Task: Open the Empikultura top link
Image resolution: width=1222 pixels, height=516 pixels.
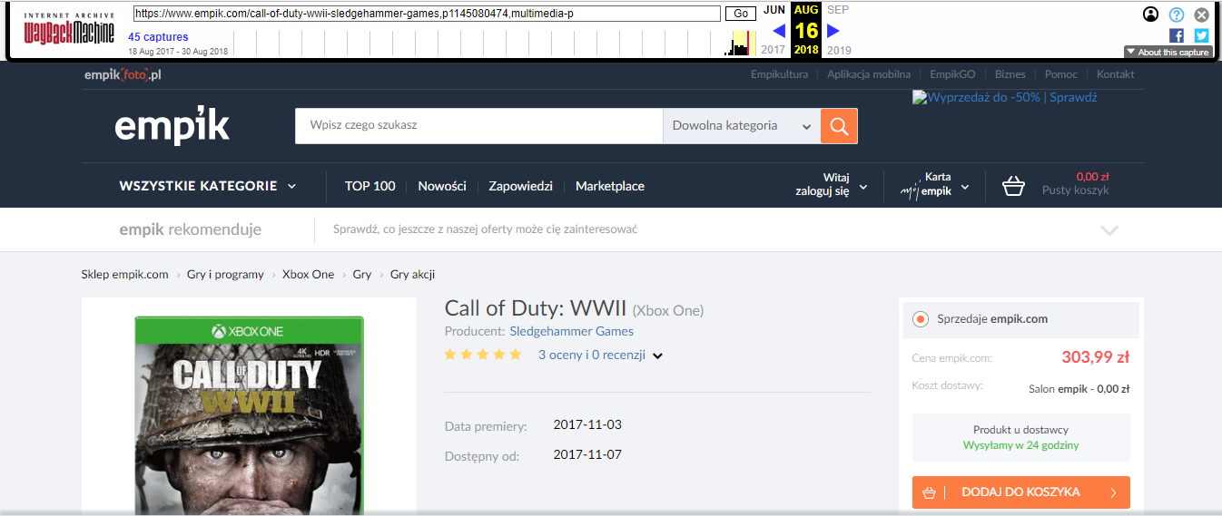Action: point(779,74)
